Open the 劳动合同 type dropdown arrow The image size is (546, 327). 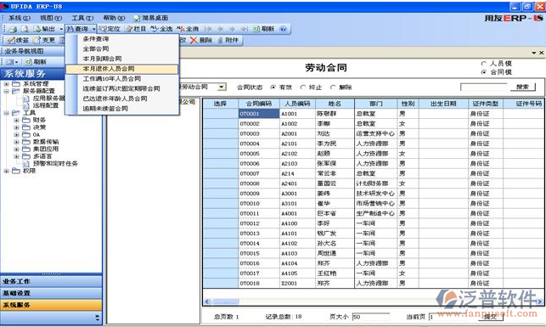221,87
